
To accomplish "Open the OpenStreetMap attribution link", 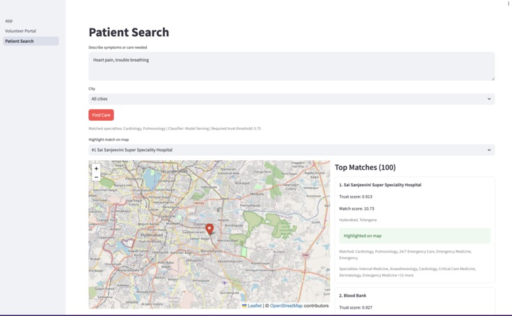I will [286, 306].
